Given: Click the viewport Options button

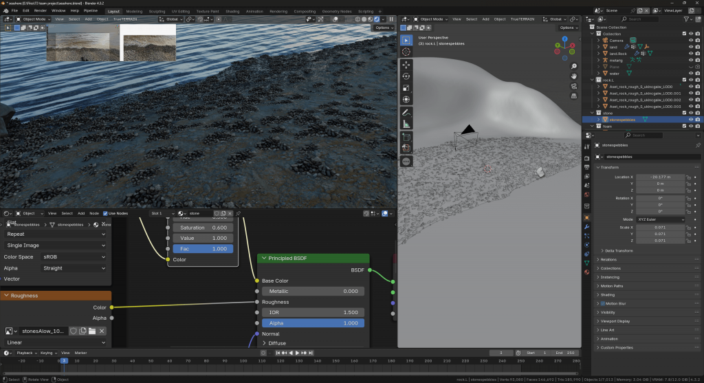Looking at the screenshot, I should [567, 28].
